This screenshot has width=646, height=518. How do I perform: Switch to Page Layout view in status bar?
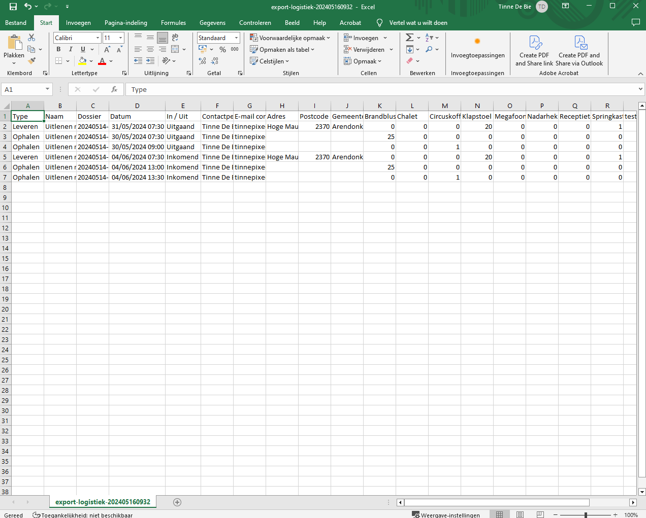click(520, 514)
